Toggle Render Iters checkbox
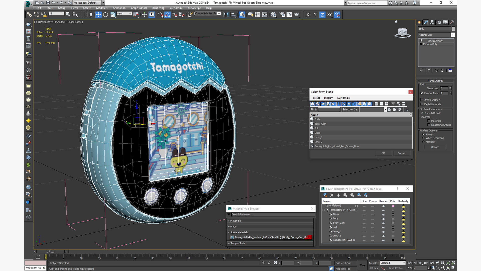Image resolution: width=481 pixels, height=271 pixels. coord(422,93)
